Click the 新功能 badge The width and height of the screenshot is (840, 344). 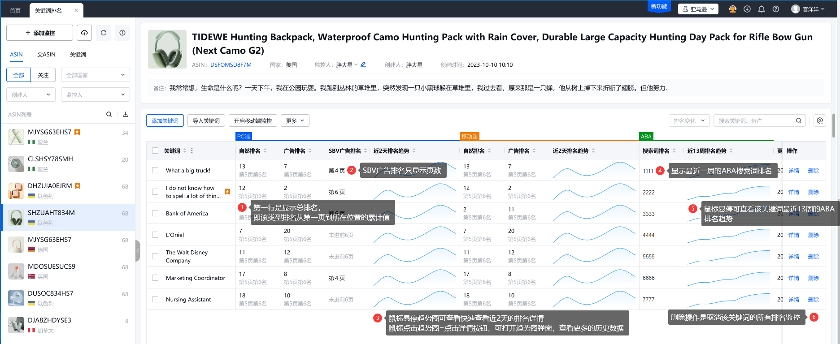tap(659, 6)
